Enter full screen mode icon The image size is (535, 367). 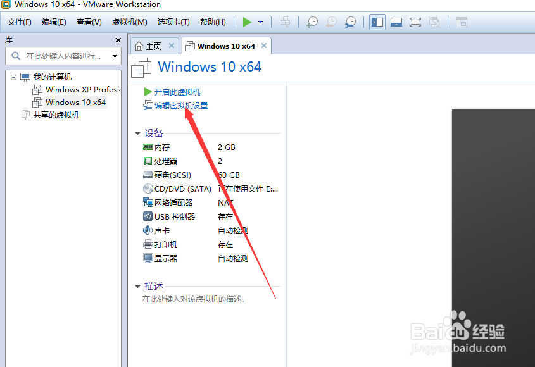415,22
